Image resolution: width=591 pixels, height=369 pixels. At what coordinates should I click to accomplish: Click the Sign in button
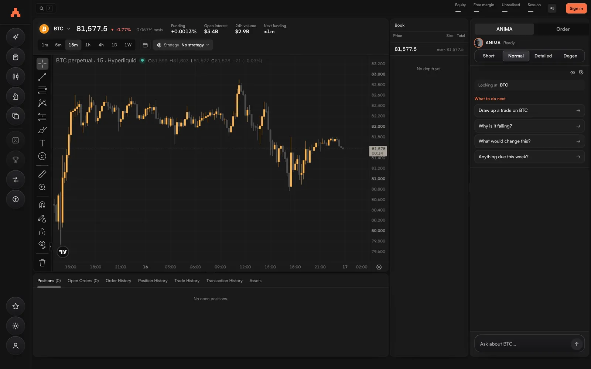pos(576,8)
